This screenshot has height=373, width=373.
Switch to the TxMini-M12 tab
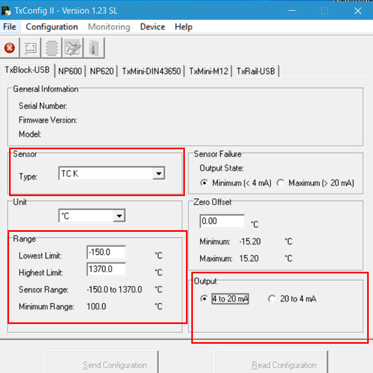(209, 71)
